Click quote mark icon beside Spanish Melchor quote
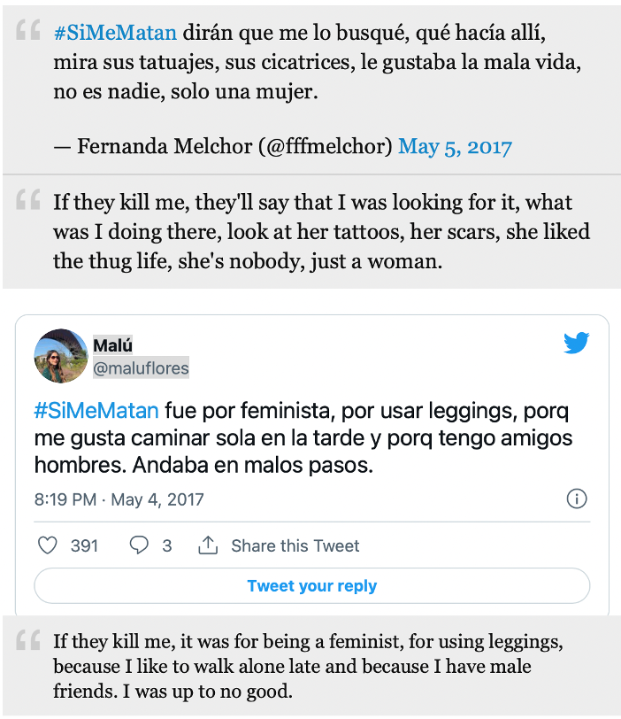This screenshot has width=621, height=719. click(28, 30)
